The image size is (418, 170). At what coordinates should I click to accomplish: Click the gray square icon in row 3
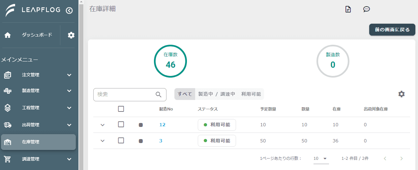(x=141, y=141)
